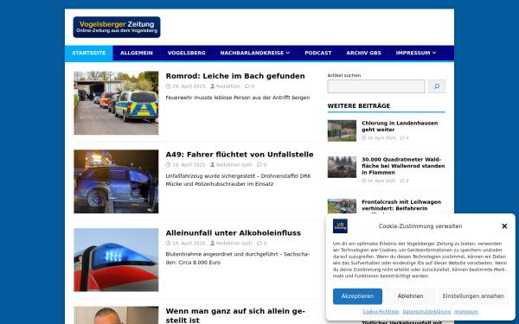The height and width of the screenshot is (324, 519).
Task: Click Redaktion author on Romrod article
Action: (x=227, y=86)
